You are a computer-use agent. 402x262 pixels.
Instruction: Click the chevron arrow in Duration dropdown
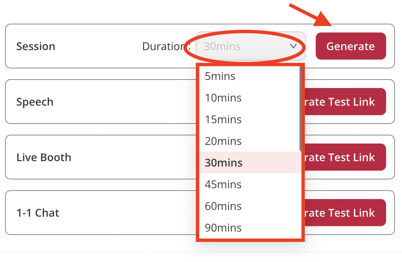pos(293,46)
